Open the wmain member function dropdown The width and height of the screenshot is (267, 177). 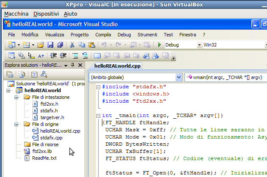click(226, 77)
